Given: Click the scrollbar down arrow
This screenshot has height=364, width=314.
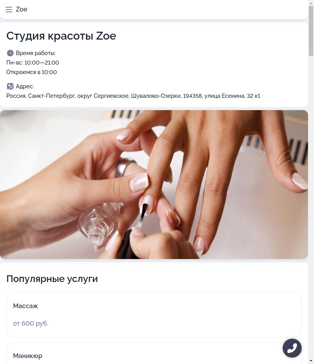Looking at the screenshot, I should (x=311, y=361).
